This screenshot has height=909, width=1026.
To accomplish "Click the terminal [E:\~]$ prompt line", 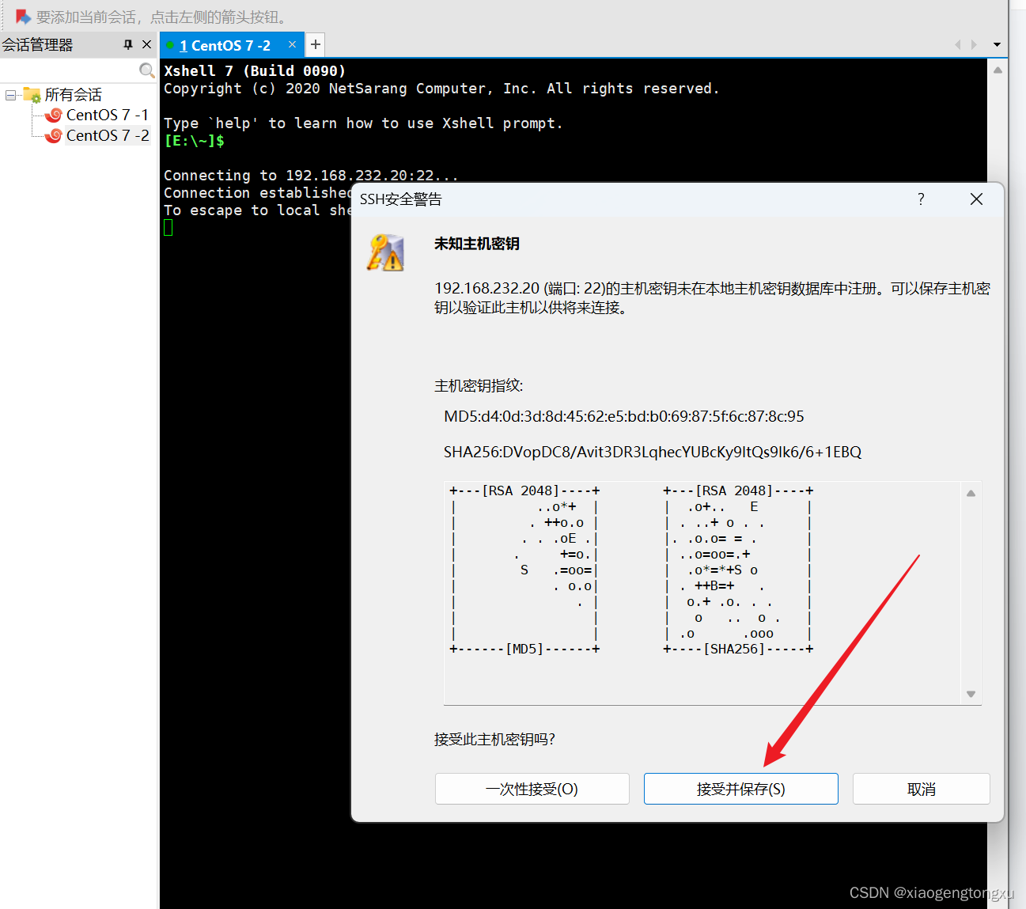I will 194,141.
